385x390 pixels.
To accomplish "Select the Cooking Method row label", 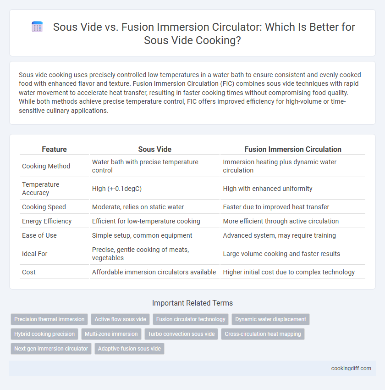I will [46, 166].
